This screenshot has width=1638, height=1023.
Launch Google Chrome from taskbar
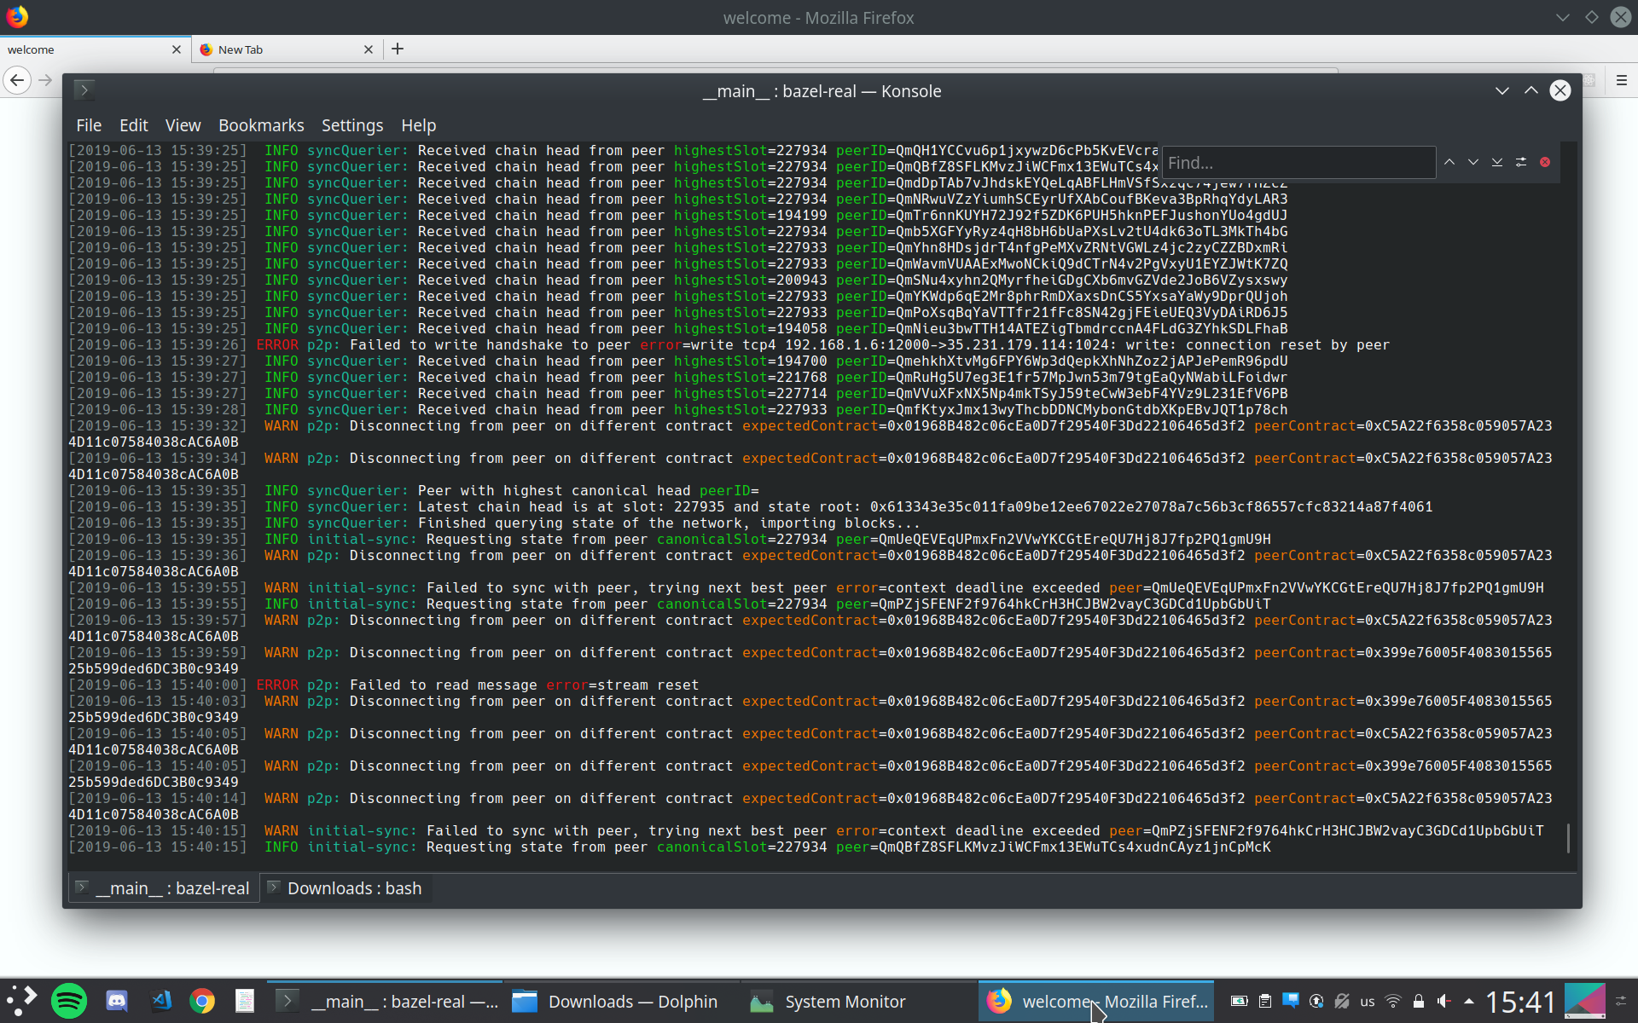point(202,1001)
